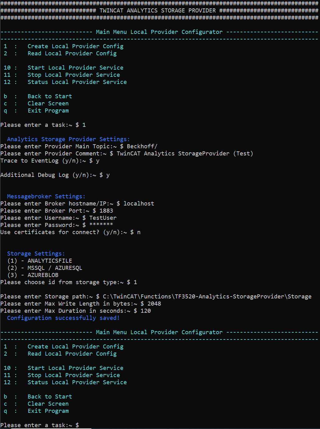
Task: Click the Max Write Length value 2048
Action: click(154, 304)
